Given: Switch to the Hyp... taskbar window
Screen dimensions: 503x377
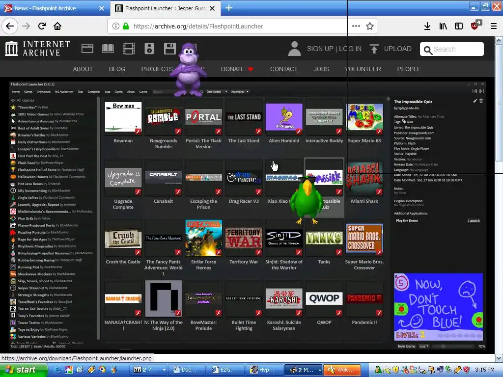Looking at the screenshot, I should [264, 370].
